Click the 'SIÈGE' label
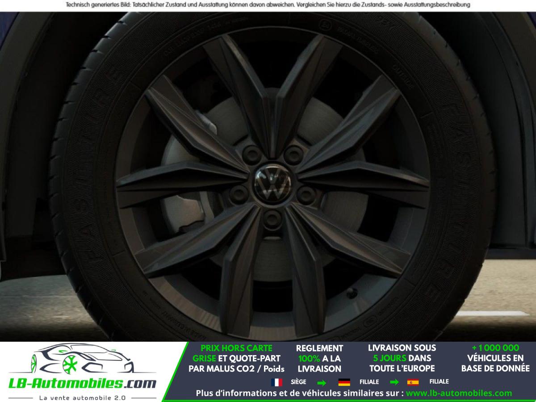Viewport: 536px width, 402px height. click(297, 382)
